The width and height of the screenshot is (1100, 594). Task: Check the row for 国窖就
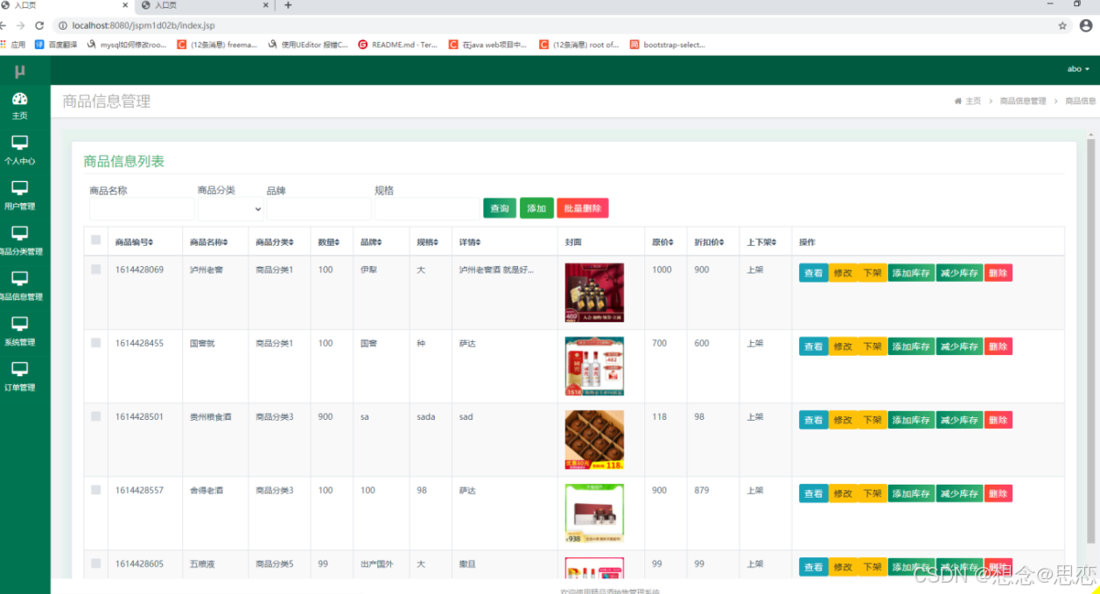click(x=96, y=343)
